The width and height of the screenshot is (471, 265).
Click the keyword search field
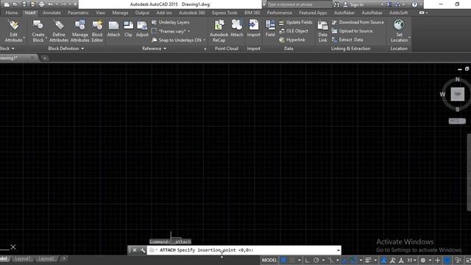[300, 4]
